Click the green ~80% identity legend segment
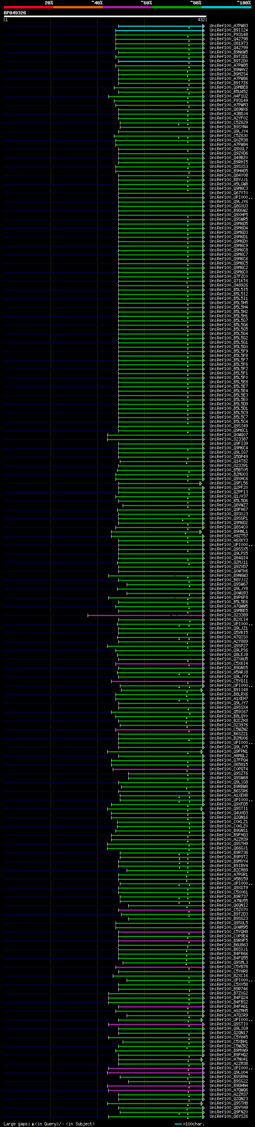The height and width of the screenshot is (1127, 255). pos(177,7)
